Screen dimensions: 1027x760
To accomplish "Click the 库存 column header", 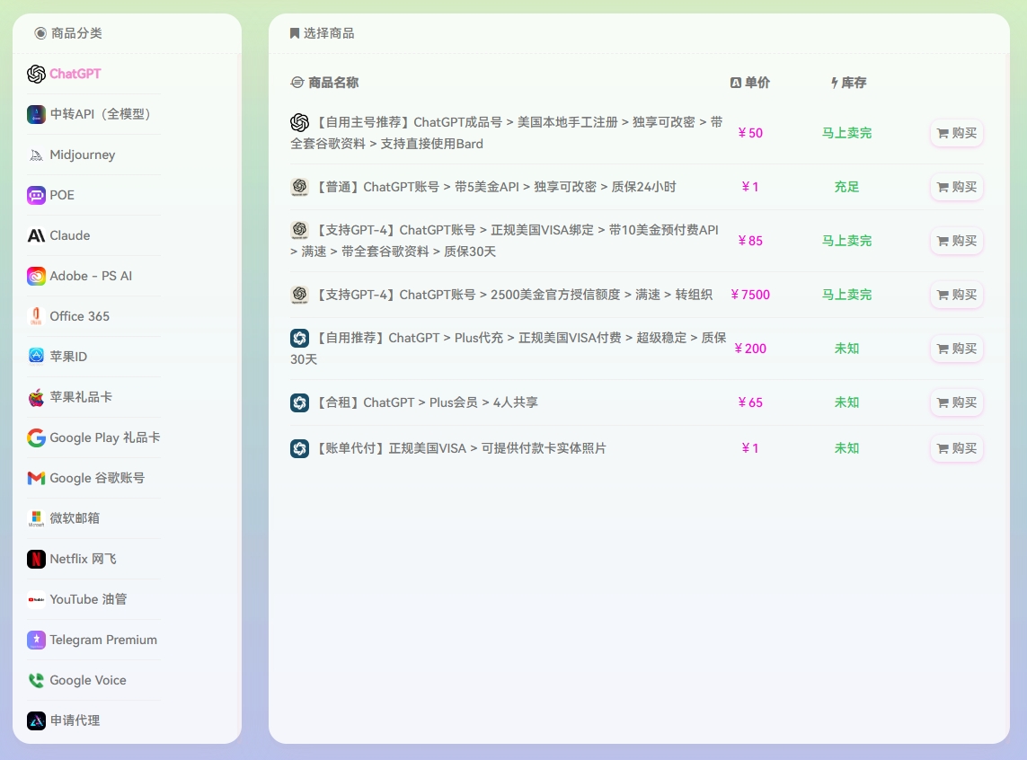I will click(848, 83).
